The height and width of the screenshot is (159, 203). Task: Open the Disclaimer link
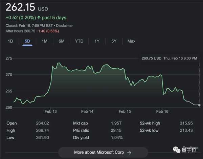point(64,26)
